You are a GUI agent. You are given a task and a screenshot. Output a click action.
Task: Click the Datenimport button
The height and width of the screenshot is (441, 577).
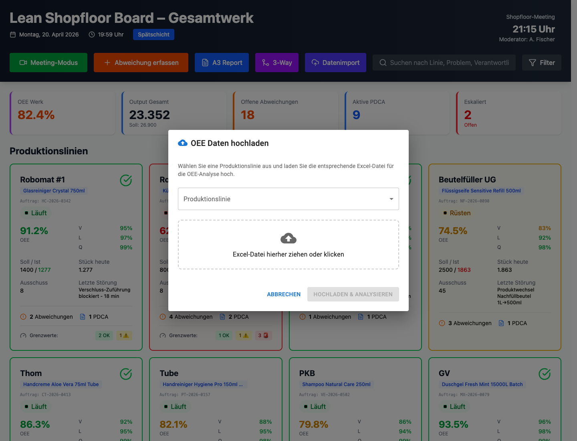[x=335, y=63]
